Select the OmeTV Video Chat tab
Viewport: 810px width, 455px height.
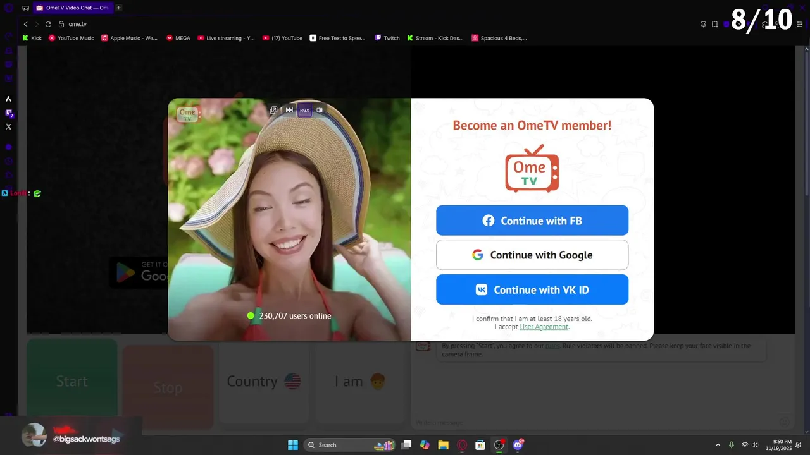coord(72,8)
